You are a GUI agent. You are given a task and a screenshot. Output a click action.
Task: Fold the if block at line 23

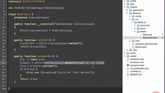tap(6, 69)
